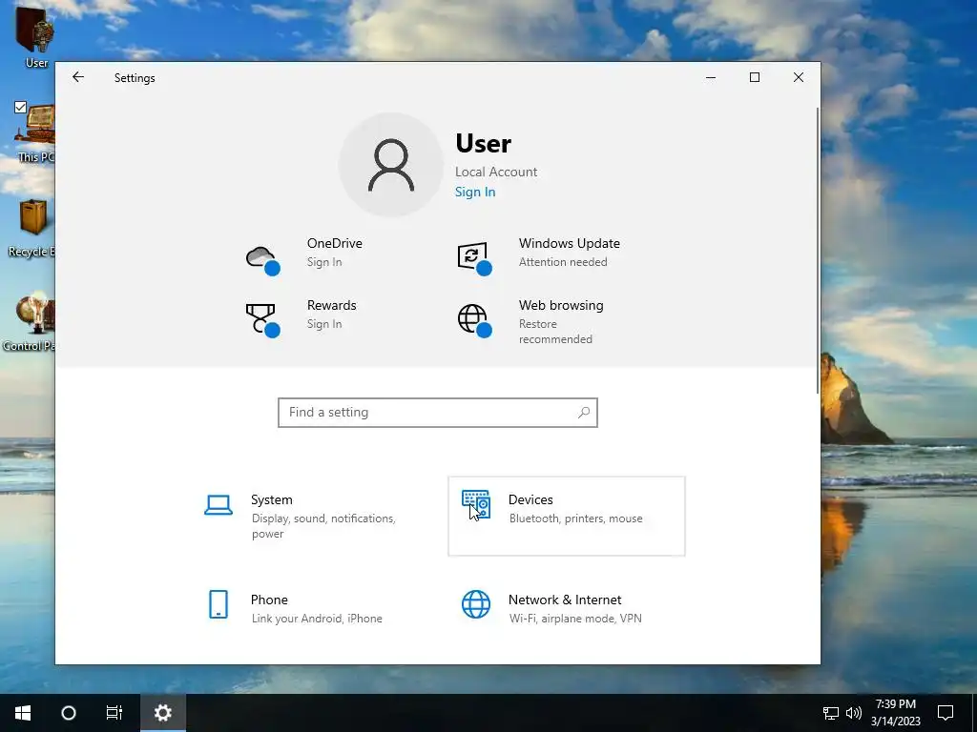Click the Phone category title
977x732 pixels.
[268, 600]
